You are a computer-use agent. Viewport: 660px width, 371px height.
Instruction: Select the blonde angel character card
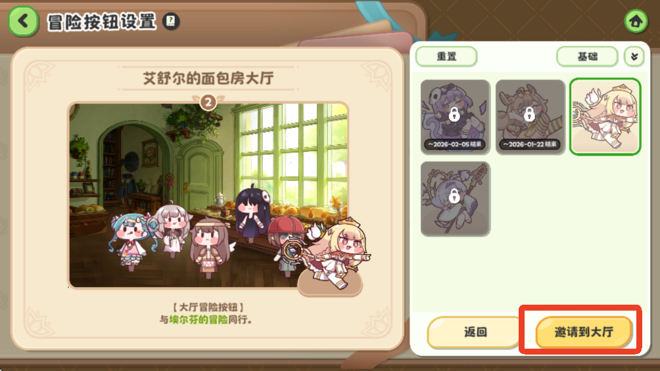(605, 116)
